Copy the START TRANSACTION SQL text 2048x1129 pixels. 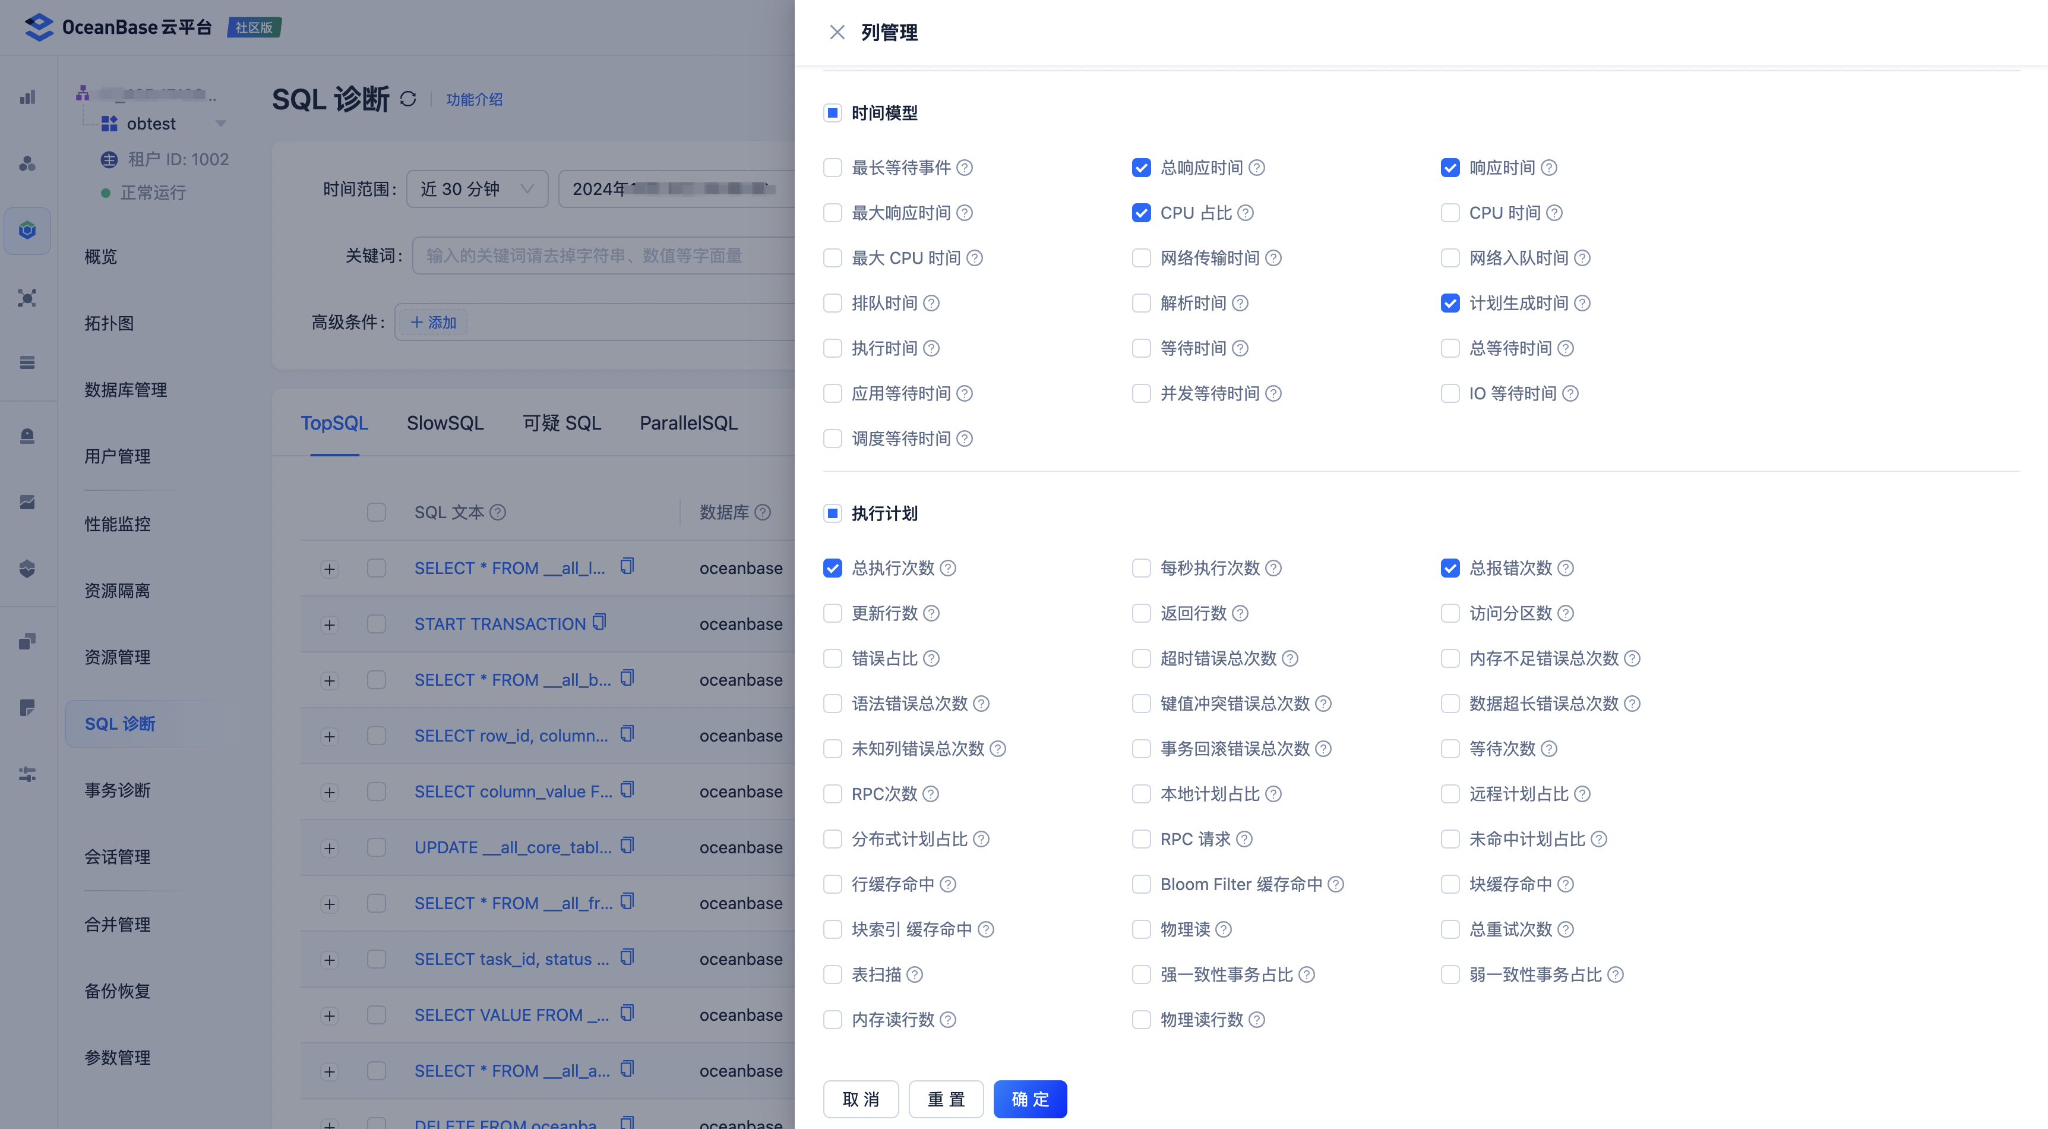click(x=599, y=622)
